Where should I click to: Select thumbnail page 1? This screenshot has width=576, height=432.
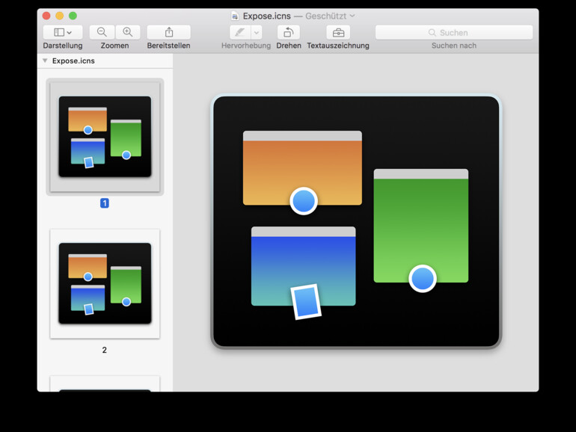point(105,137)
